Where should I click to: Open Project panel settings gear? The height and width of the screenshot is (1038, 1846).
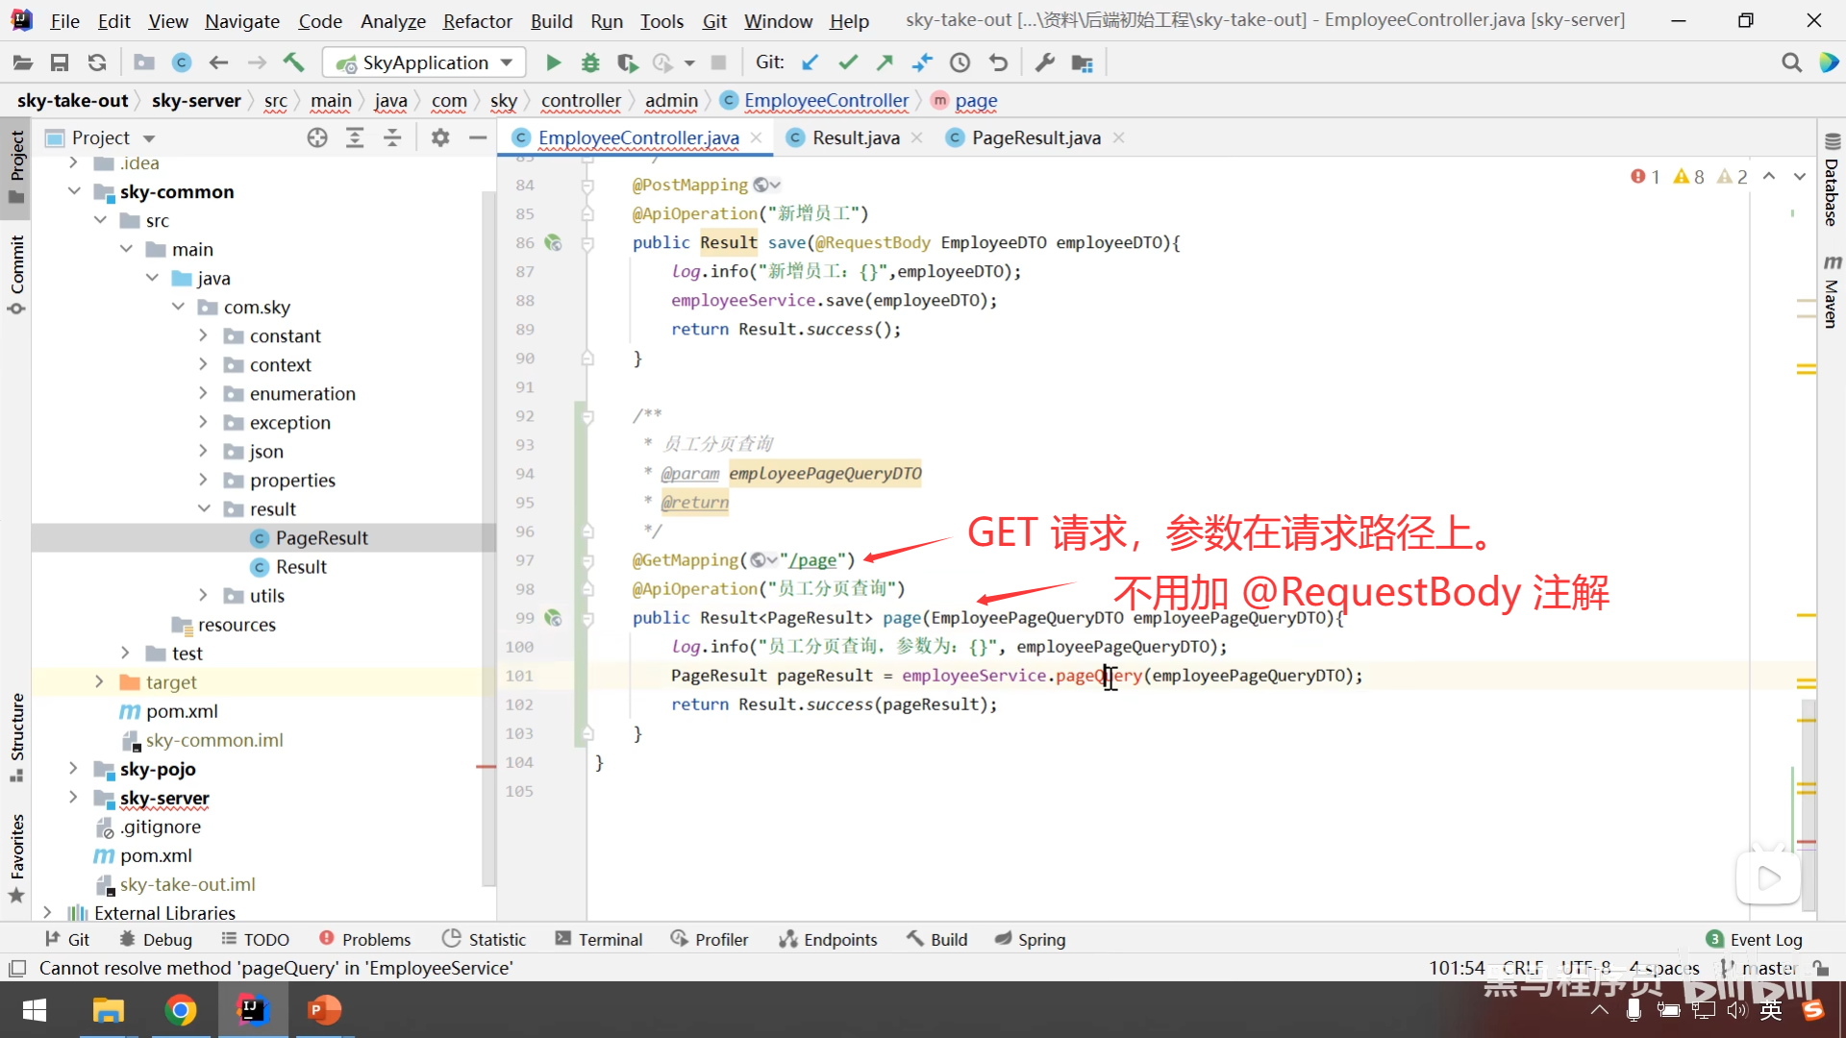point(440,137)
